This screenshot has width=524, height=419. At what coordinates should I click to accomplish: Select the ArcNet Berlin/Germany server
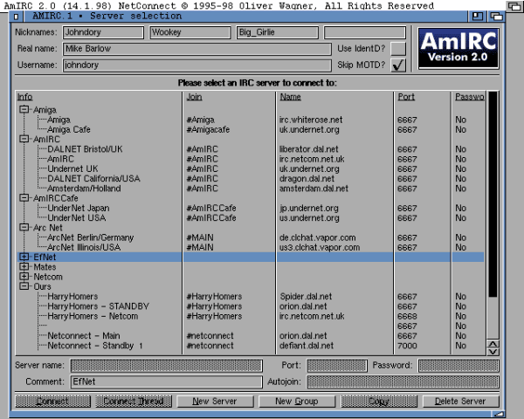[90, 237]
